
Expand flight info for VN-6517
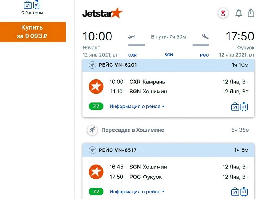tap(137, 192)
